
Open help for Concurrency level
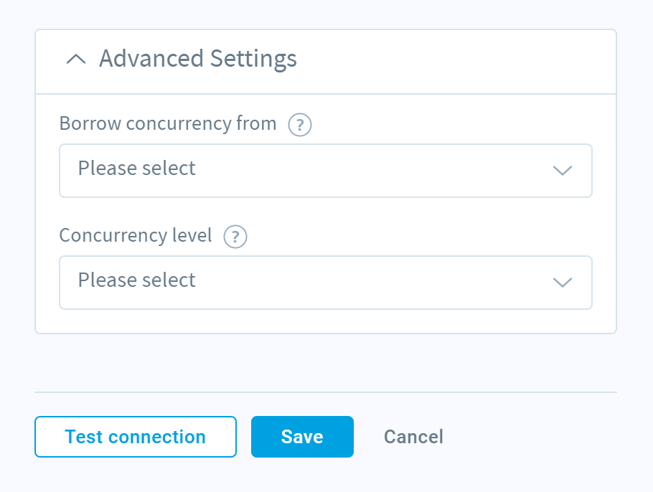(235, 237)
